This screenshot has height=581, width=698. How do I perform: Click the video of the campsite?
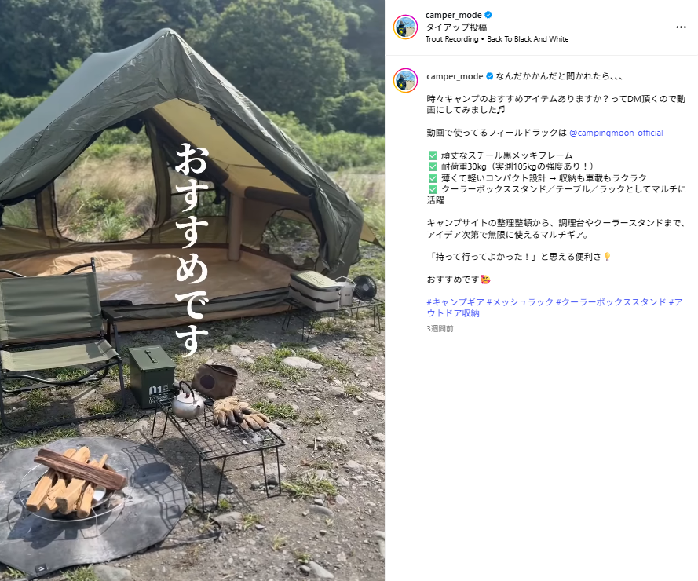(192, 290)
